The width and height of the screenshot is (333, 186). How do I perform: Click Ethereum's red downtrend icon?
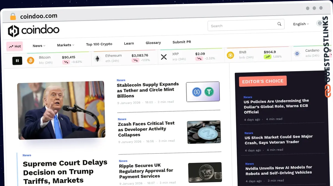coord(135,60)
